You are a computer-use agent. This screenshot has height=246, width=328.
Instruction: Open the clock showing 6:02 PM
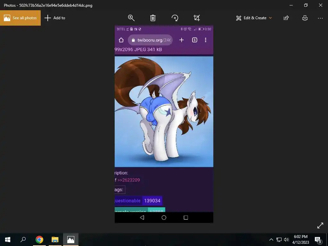pos(300,240)
